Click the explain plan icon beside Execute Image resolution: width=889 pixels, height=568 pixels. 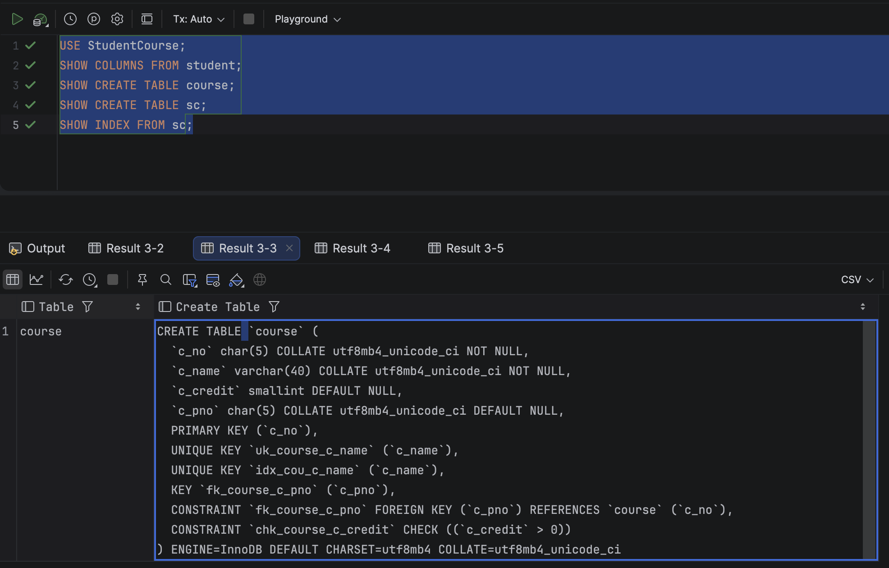click(x=41, y=19)
